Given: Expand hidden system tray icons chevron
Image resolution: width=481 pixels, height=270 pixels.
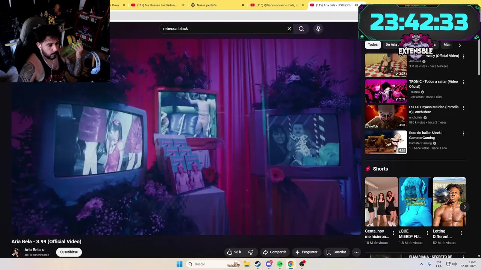Looking at the screenshot, I should [x=421, y=264].
